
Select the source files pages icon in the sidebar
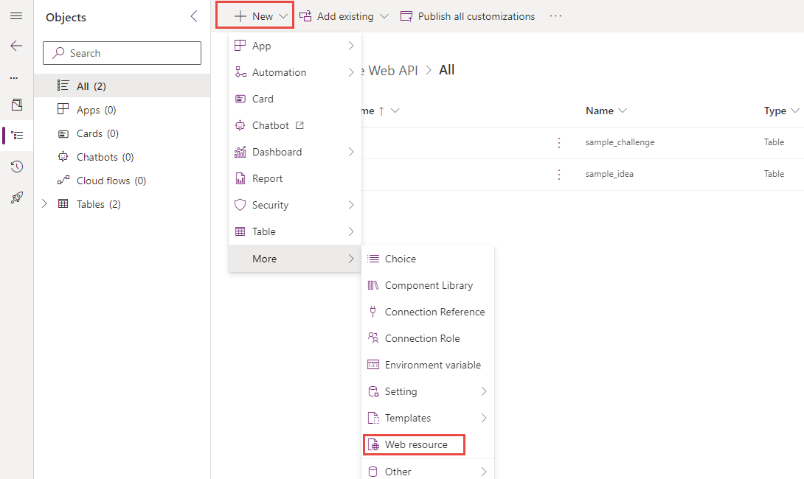(x=16, y=105)
